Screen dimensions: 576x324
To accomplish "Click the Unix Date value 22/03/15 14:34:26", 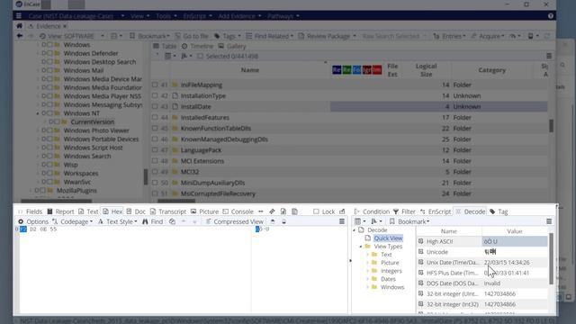I will click(507, 262).
